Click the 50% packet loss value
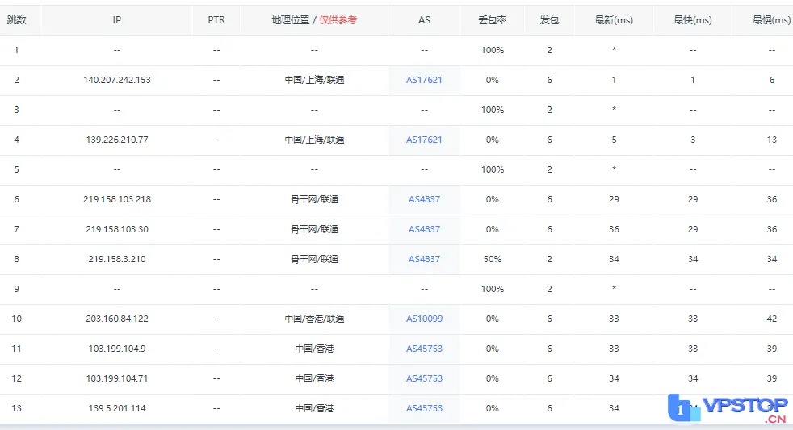The width and height of the screenshot is (793, 430). [492, 259]
